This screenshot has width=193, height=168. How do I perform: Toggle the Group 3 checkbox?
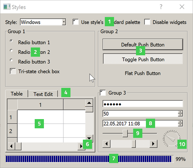click(103, 93)
